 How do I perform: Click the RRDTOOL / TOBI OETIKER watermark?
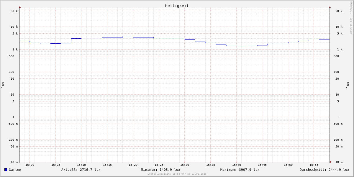[351, 18]
